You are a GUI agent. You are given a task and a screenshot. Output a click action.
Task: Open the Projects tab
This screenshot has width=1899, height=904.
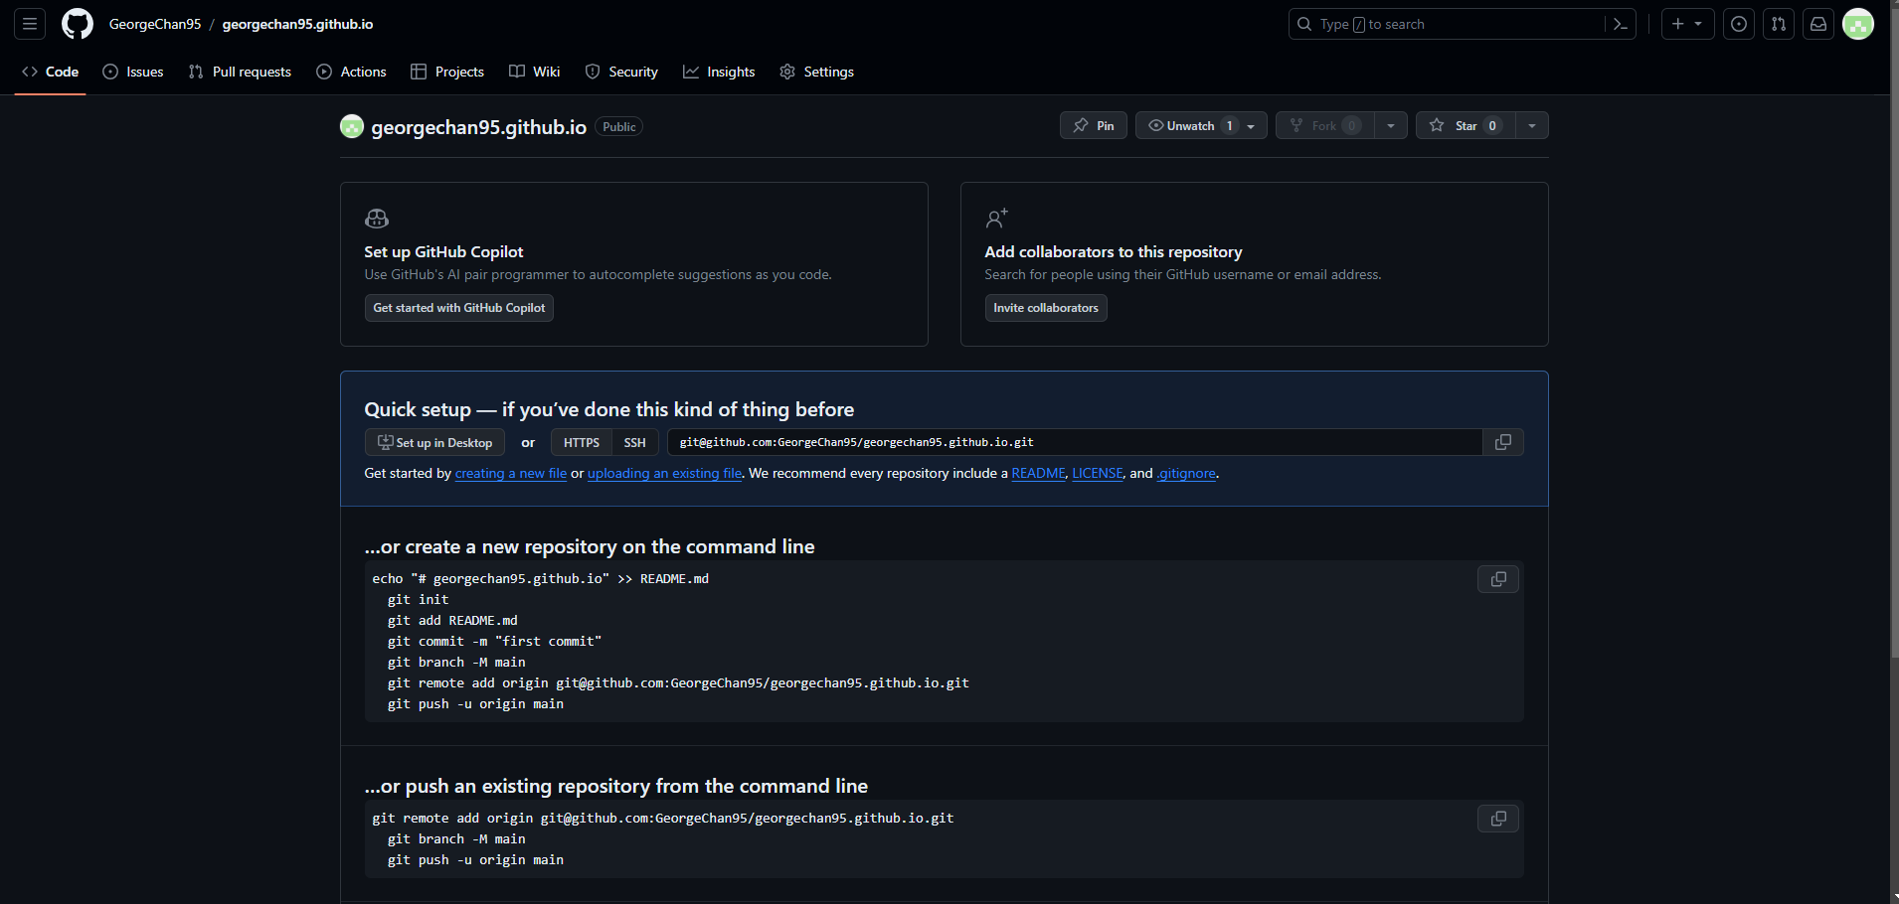pyautogui.click(x=447, y=72)
